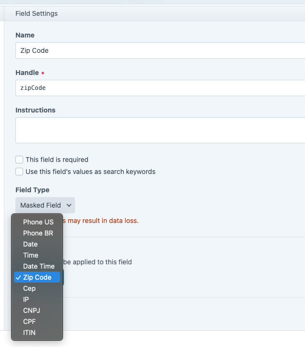Viewport: 305px width, 347px height.
Task: Check Use this field's values as search keywords
Action: click(x=19, y=172)
